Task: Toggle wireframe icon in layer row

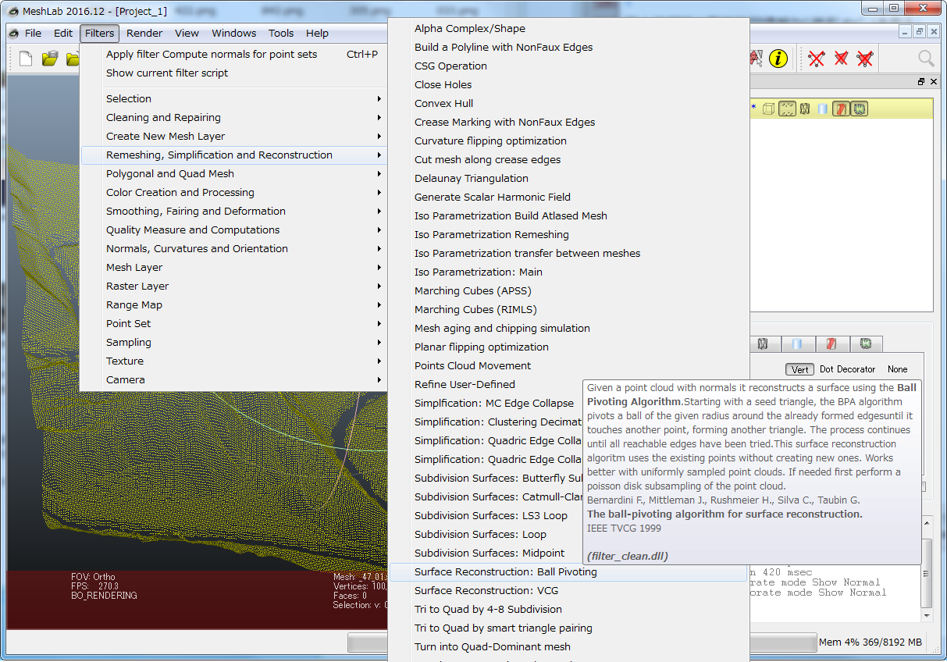Action: click(805, 109)
